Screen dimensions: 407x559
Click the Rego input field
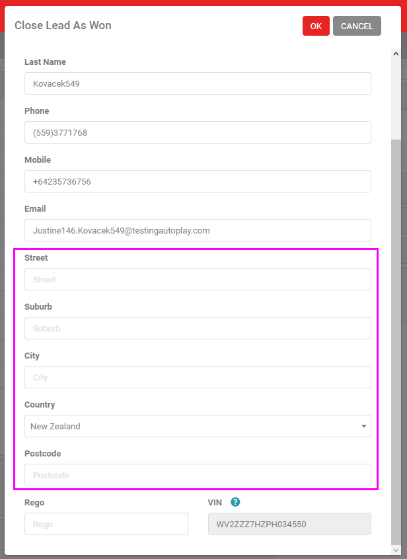pos(106,524)
